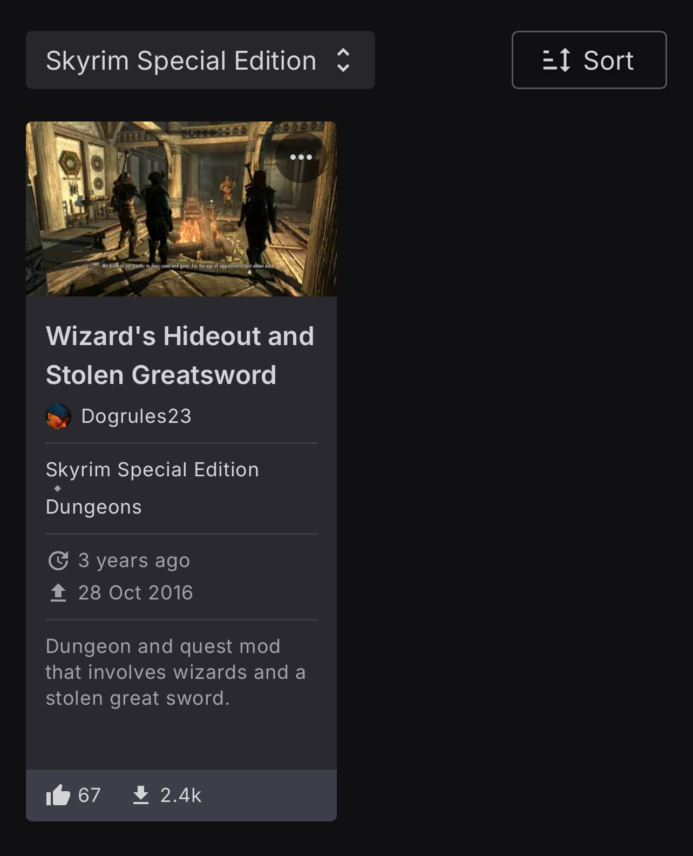Click the 2.4k downloads count
This screenshot has height=856, width=693.
[x=181, y=795]
